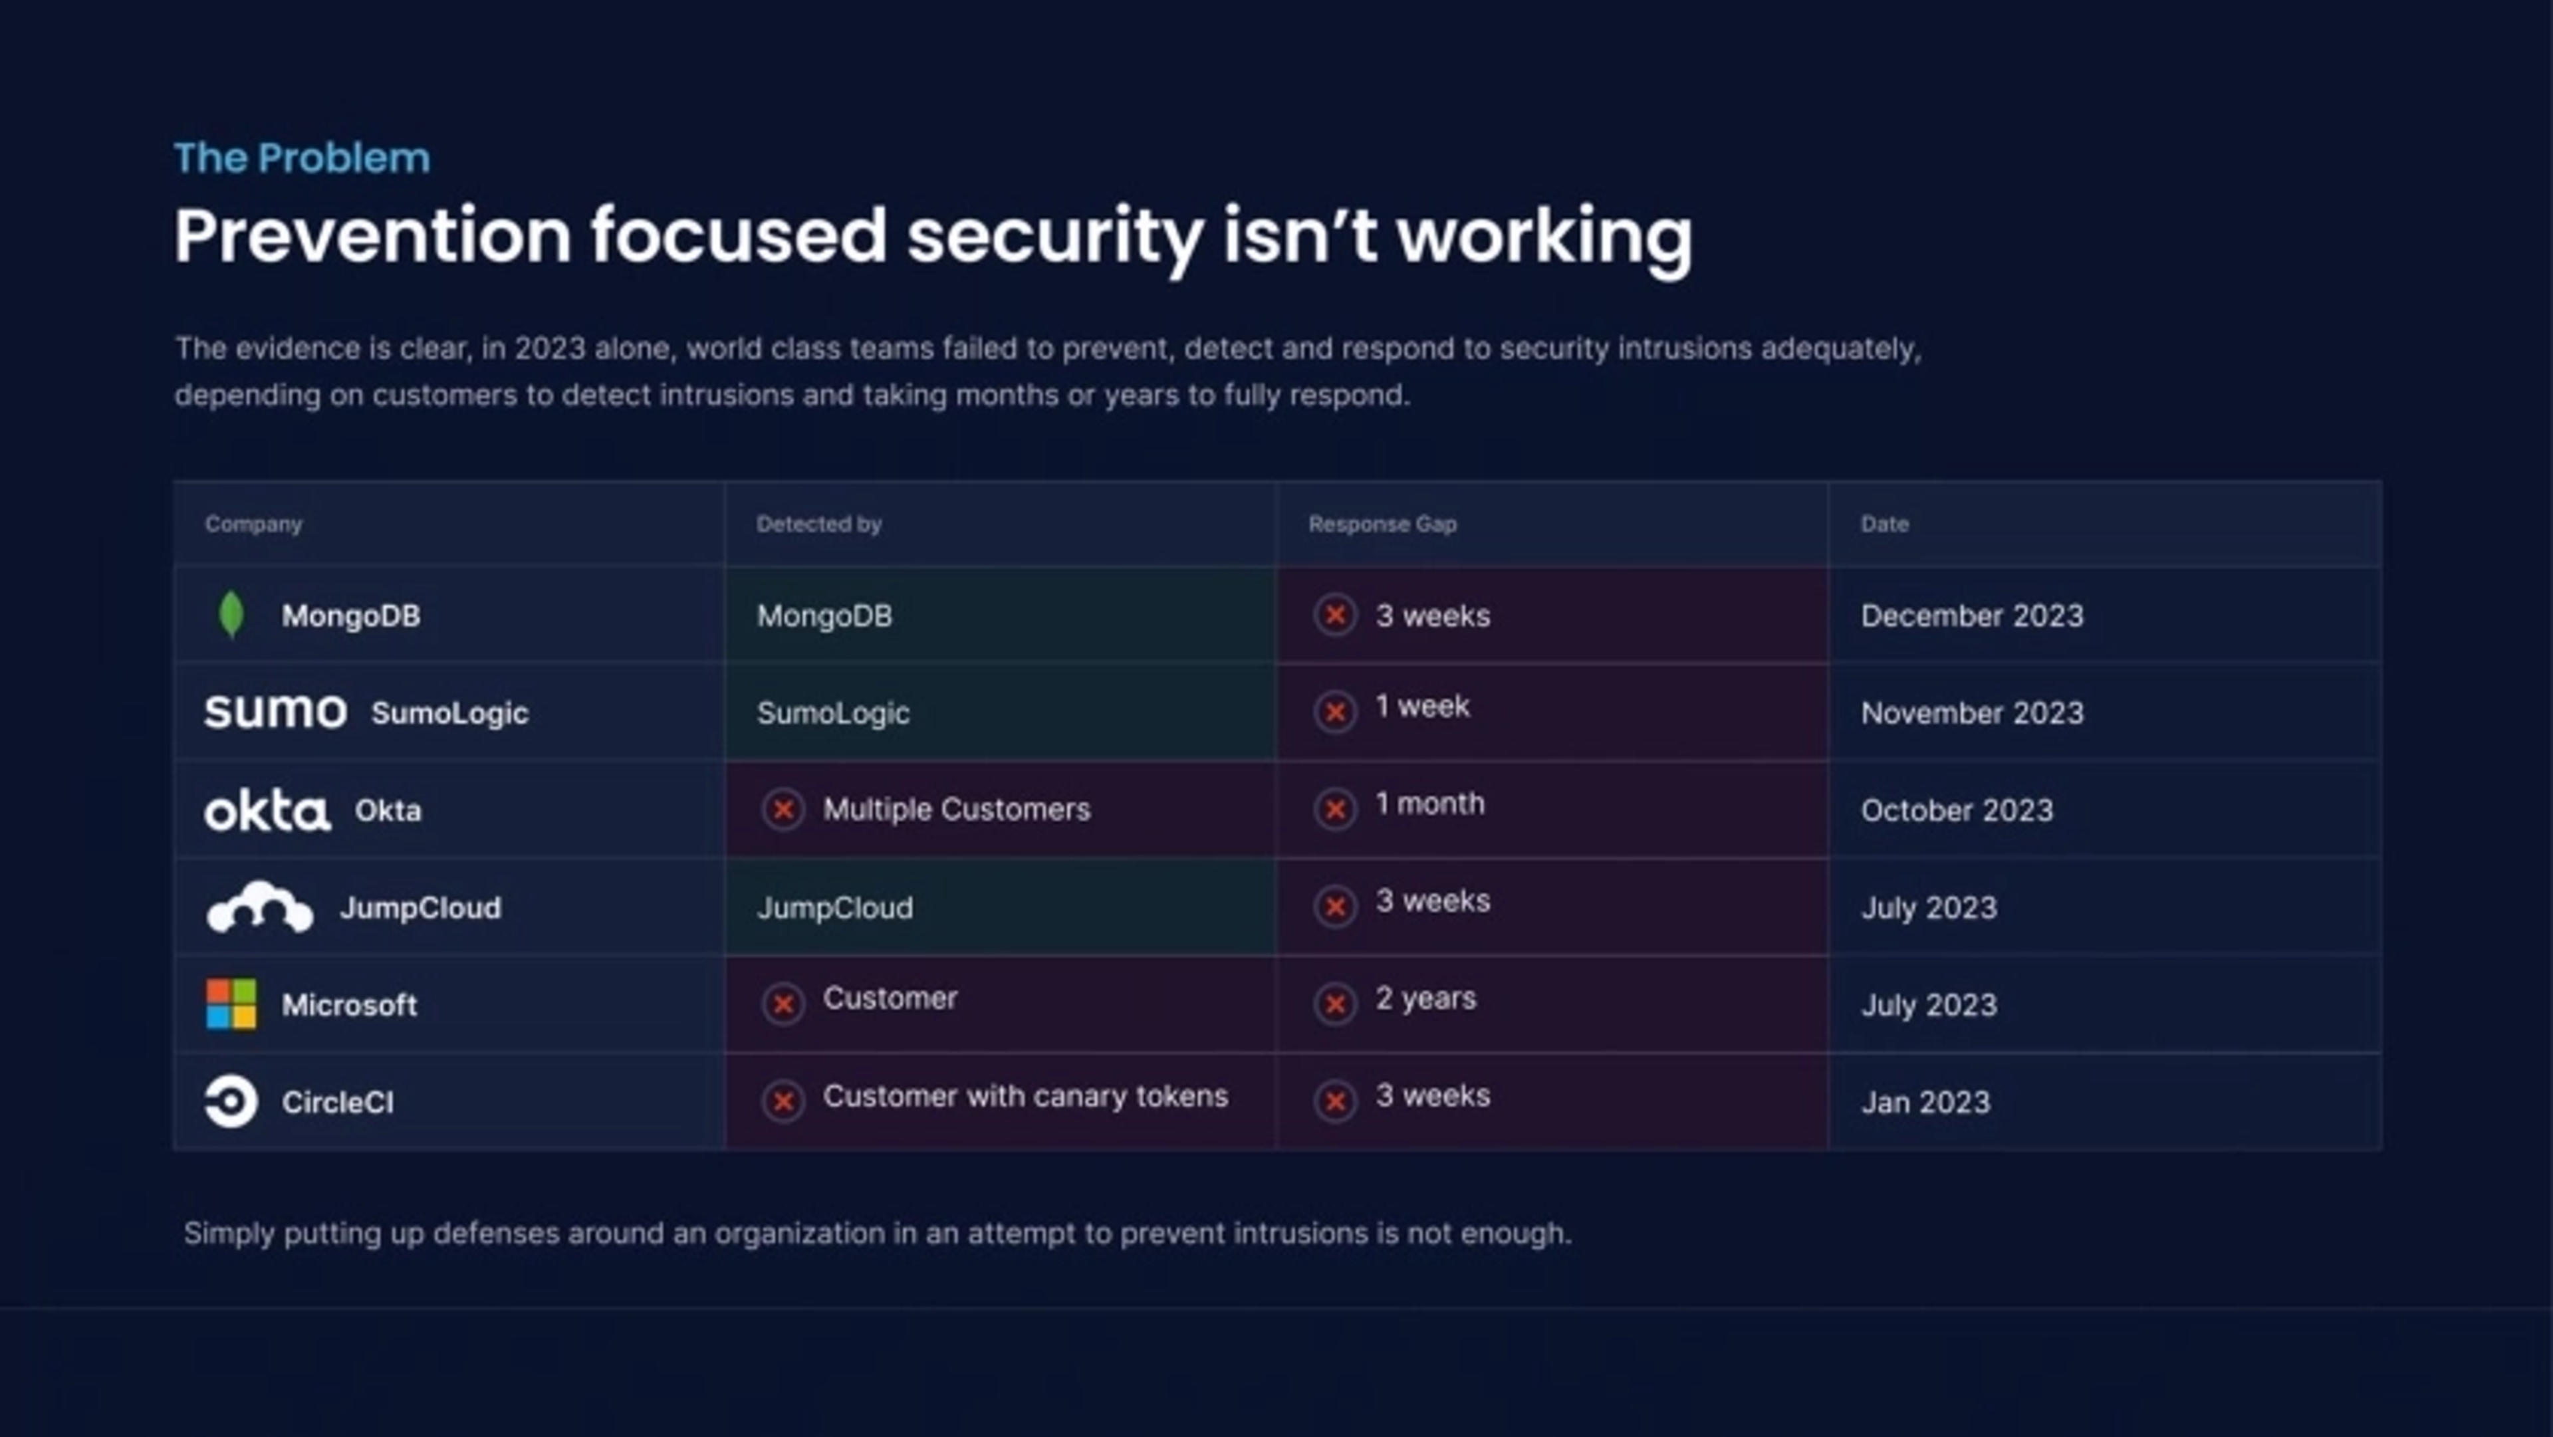Click the red X next to 1 week
Screen dimensions: 2553x1437
pyautogui.click(x=1337, y=711)
